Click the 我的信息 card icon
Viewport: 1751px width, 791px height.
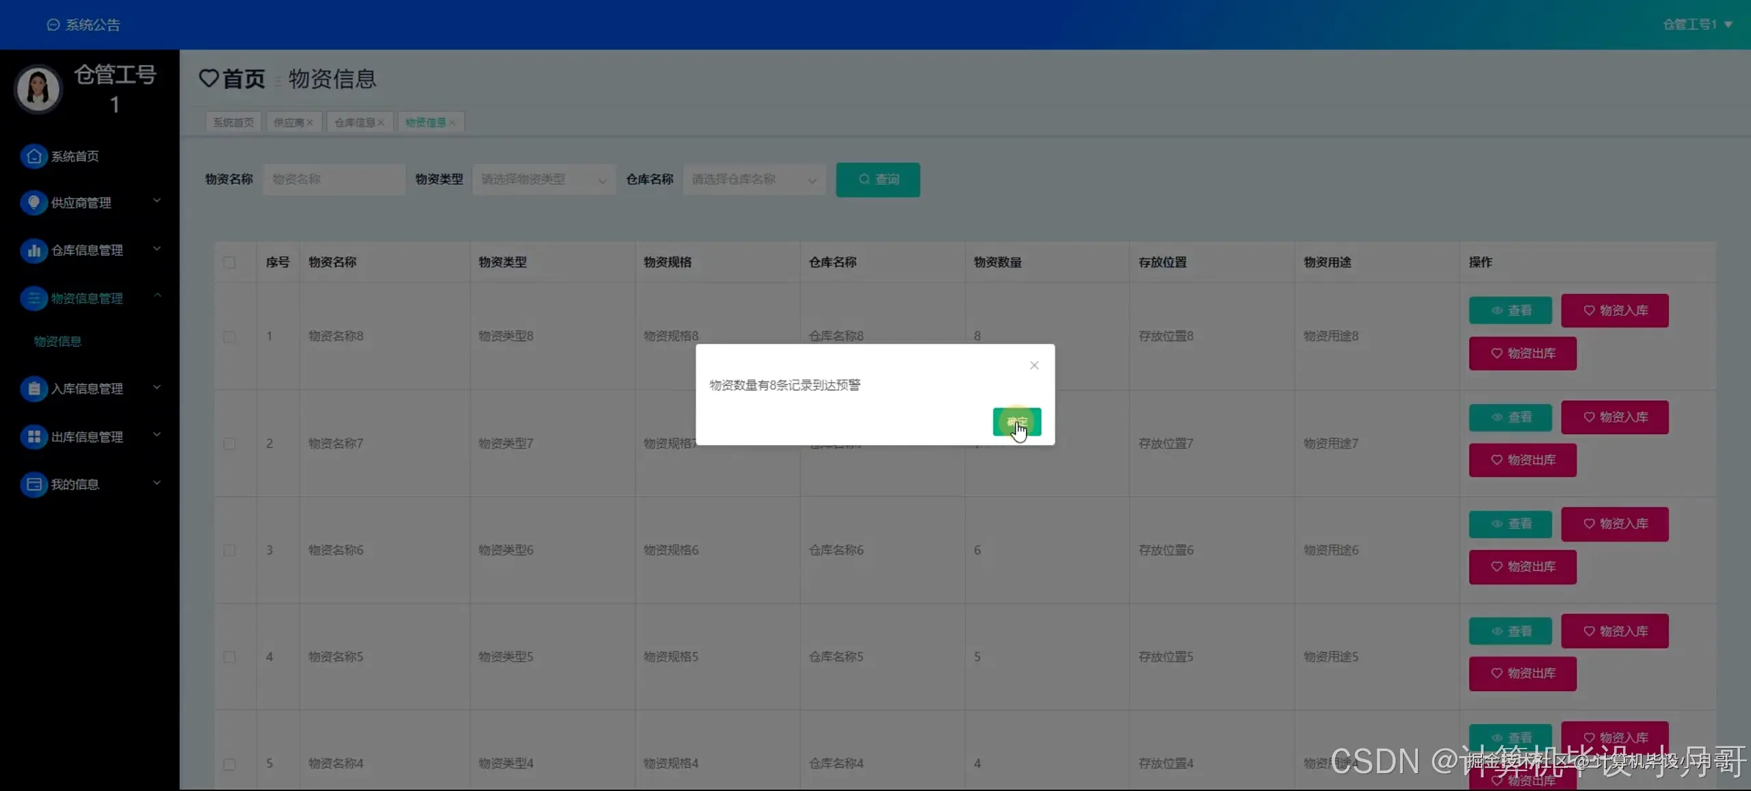(34, 485)
